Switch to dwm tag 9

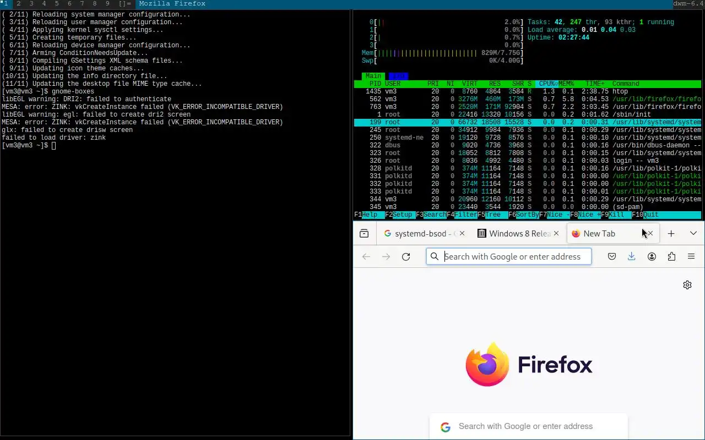(x=107, y=4)
